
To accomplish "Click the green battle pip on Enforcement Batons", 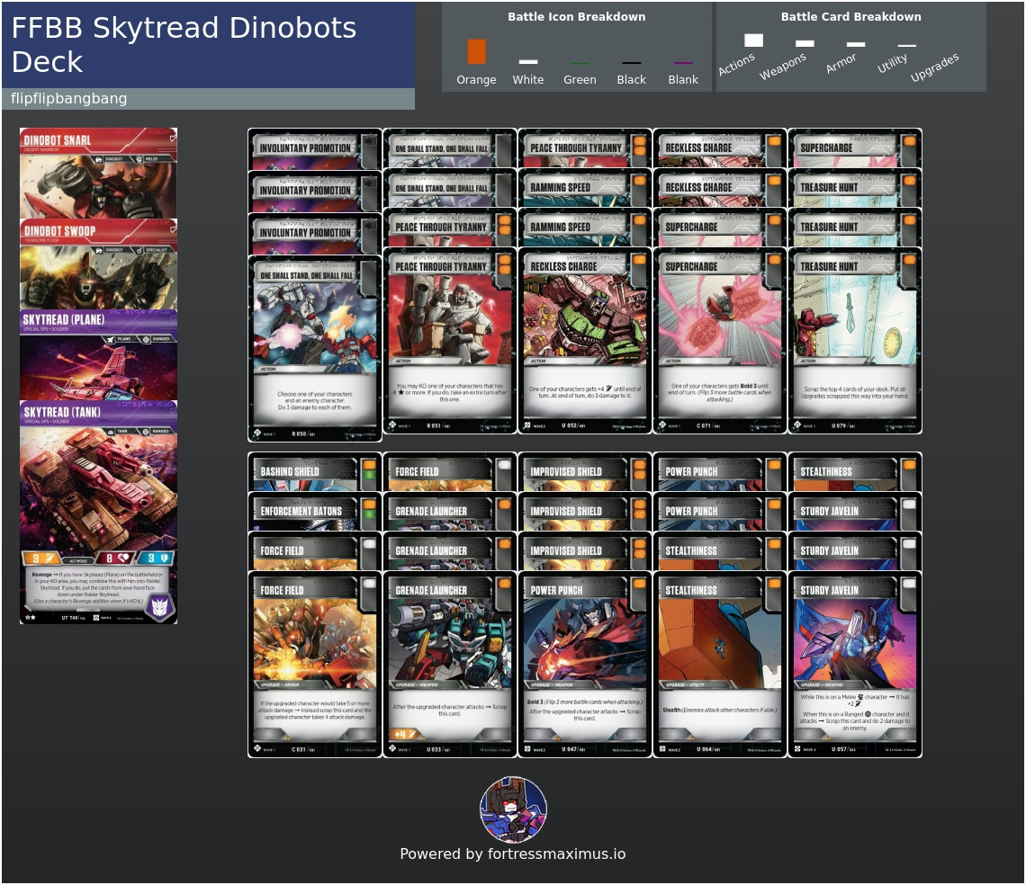I will pyautogui.click(x=369, y=514).
